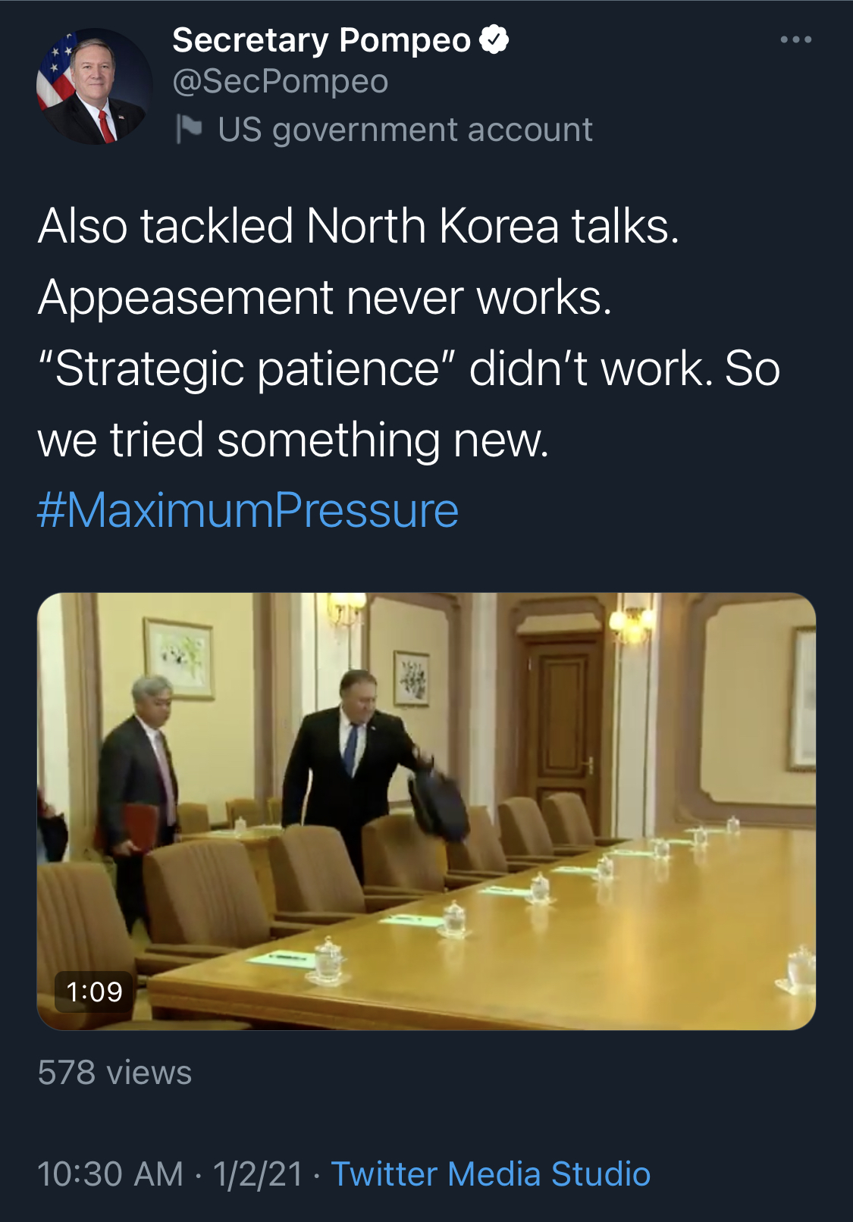Tap the 1/2/21 tweet date
The image size is (853, 1222).
point(258,1173)
